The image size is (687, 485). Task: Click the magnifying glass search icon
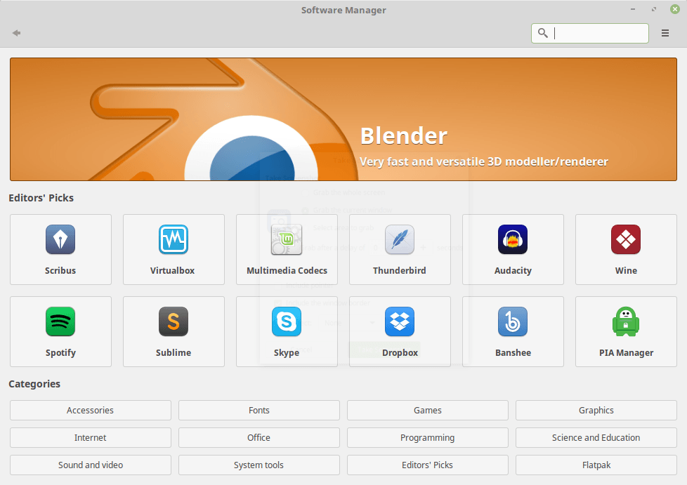pyautogui.click(x=542, y=33)
